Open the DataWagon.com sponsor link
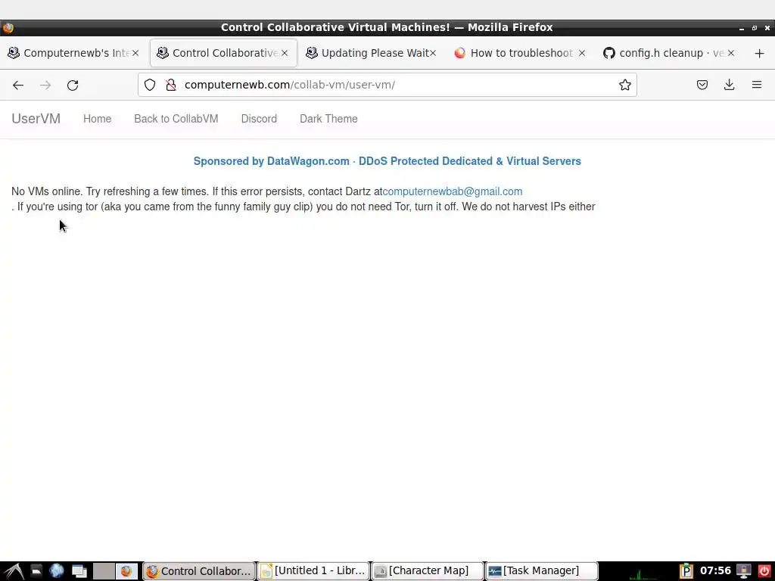Viewport: 775px width, 581px height. [387, 161]
